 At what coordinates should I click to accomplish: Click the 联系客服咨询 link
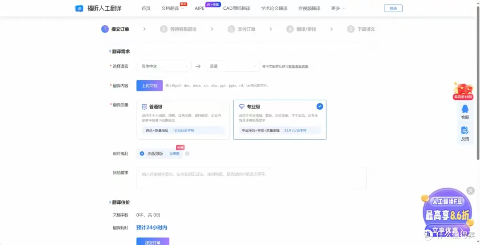[298, 67]
